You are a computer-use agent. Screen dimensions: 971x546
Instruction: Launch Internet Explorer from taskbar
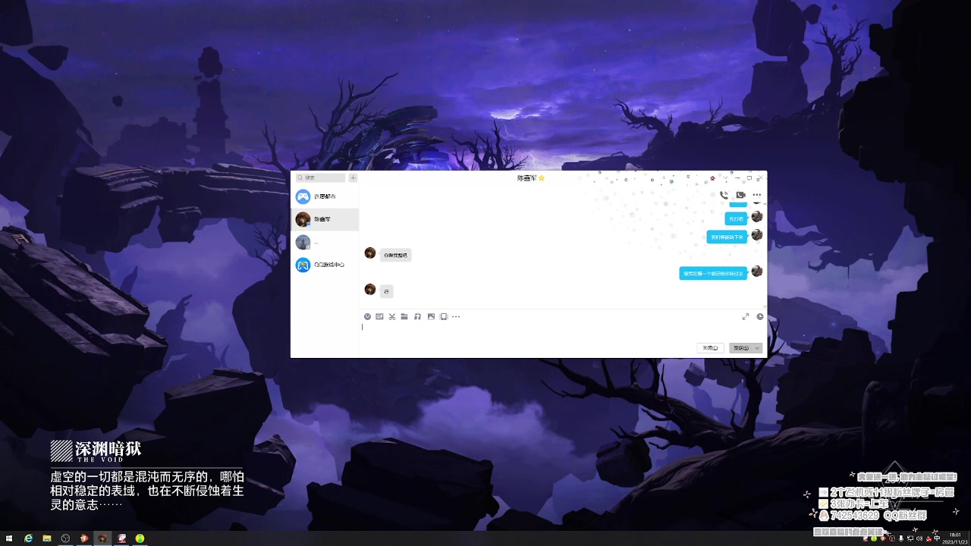pyautogui.click(x=28, y=538)
